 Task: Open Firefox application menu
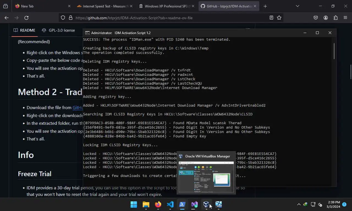click(345, 18)
